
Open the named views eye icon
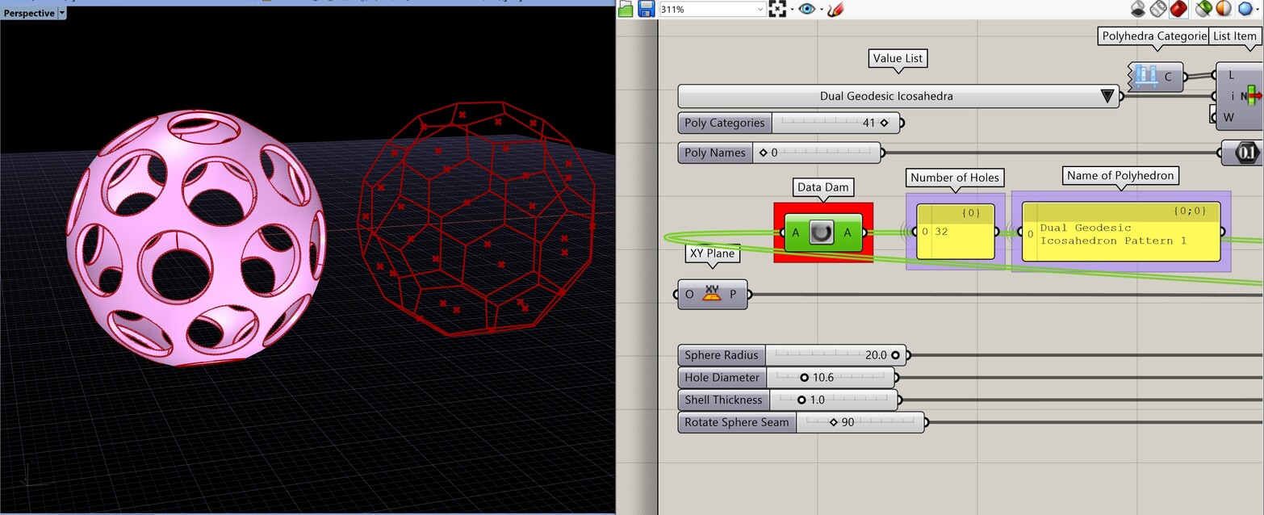(807, 9)
